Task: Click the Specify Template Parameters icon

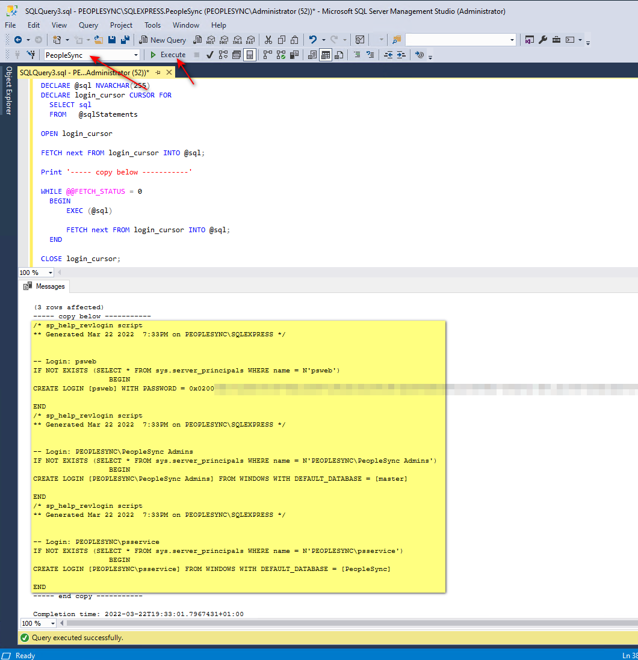Action: [420, 55]
